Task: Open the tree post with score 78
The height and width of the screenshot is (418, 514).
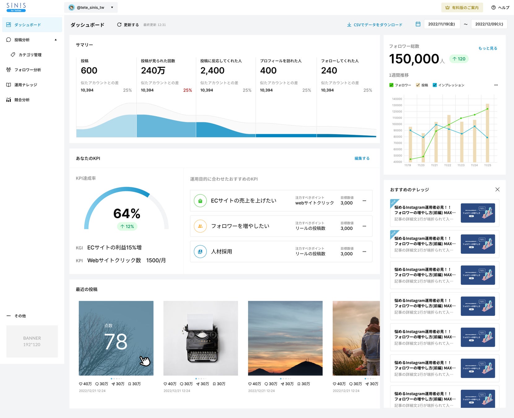Action: (x=116, y=338)
